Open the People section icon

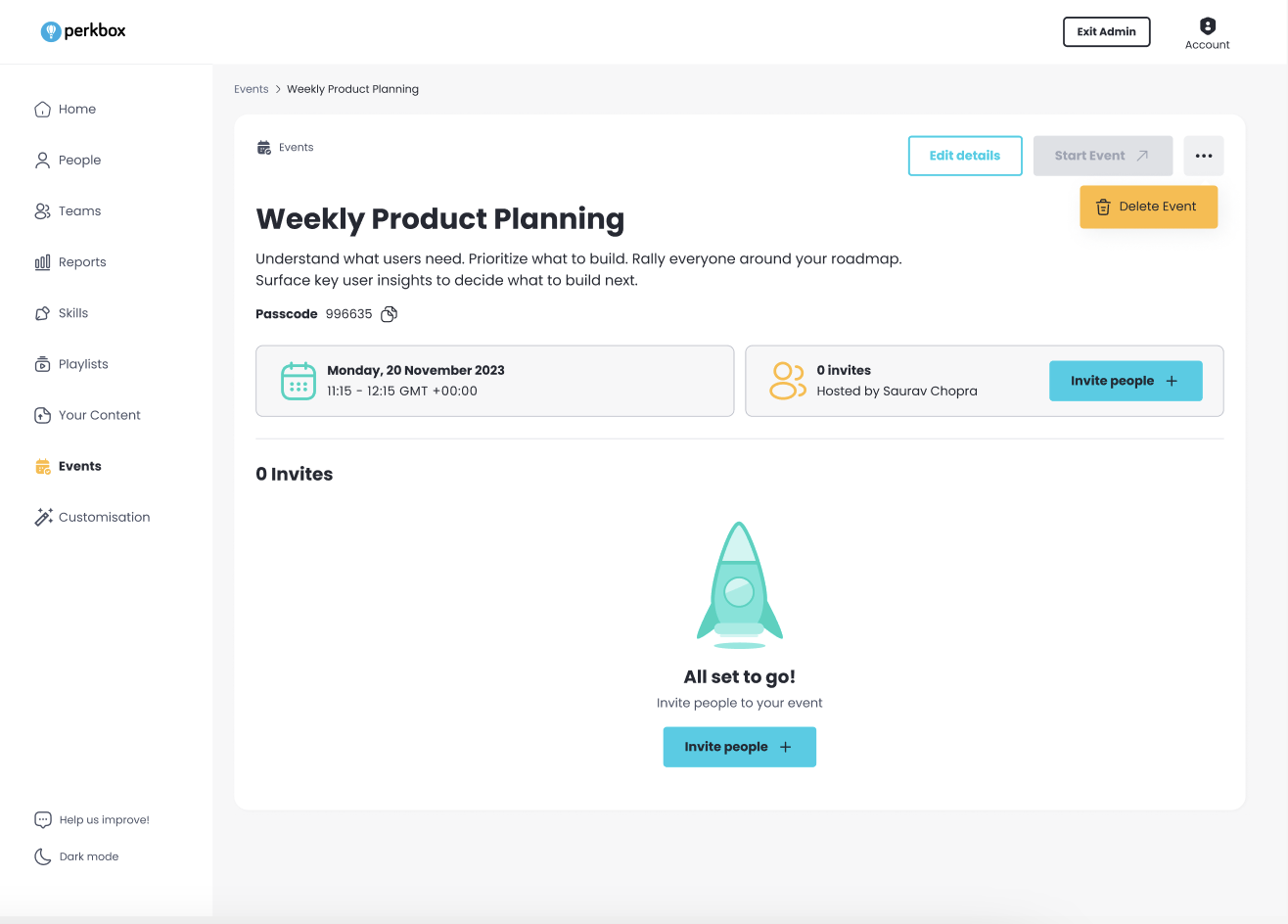tap(42, 160)
